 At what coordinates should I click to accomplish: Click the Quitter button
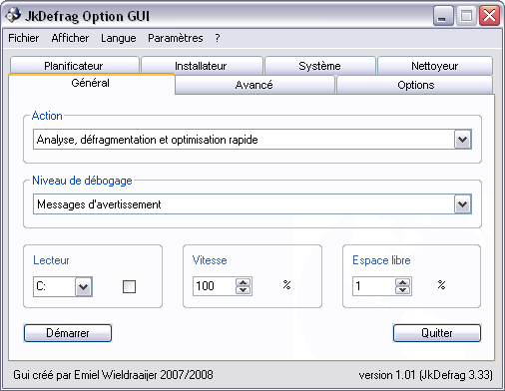click(x=437, y=333)
